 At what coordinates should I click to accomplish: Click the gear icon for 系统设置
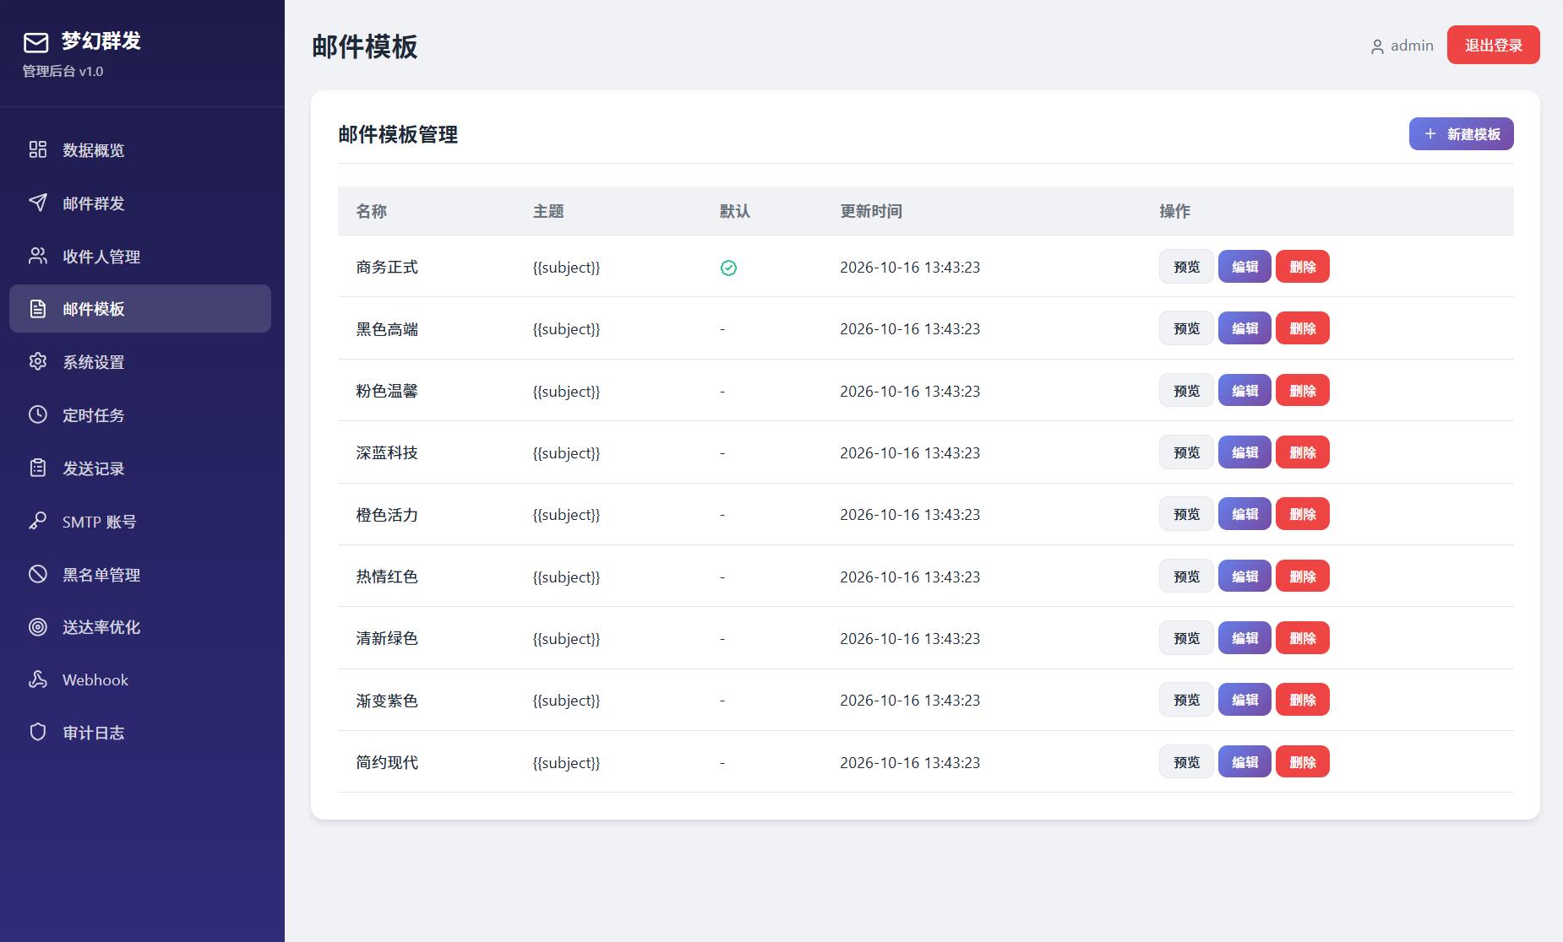pyautogui.click(x=38, y=361)
